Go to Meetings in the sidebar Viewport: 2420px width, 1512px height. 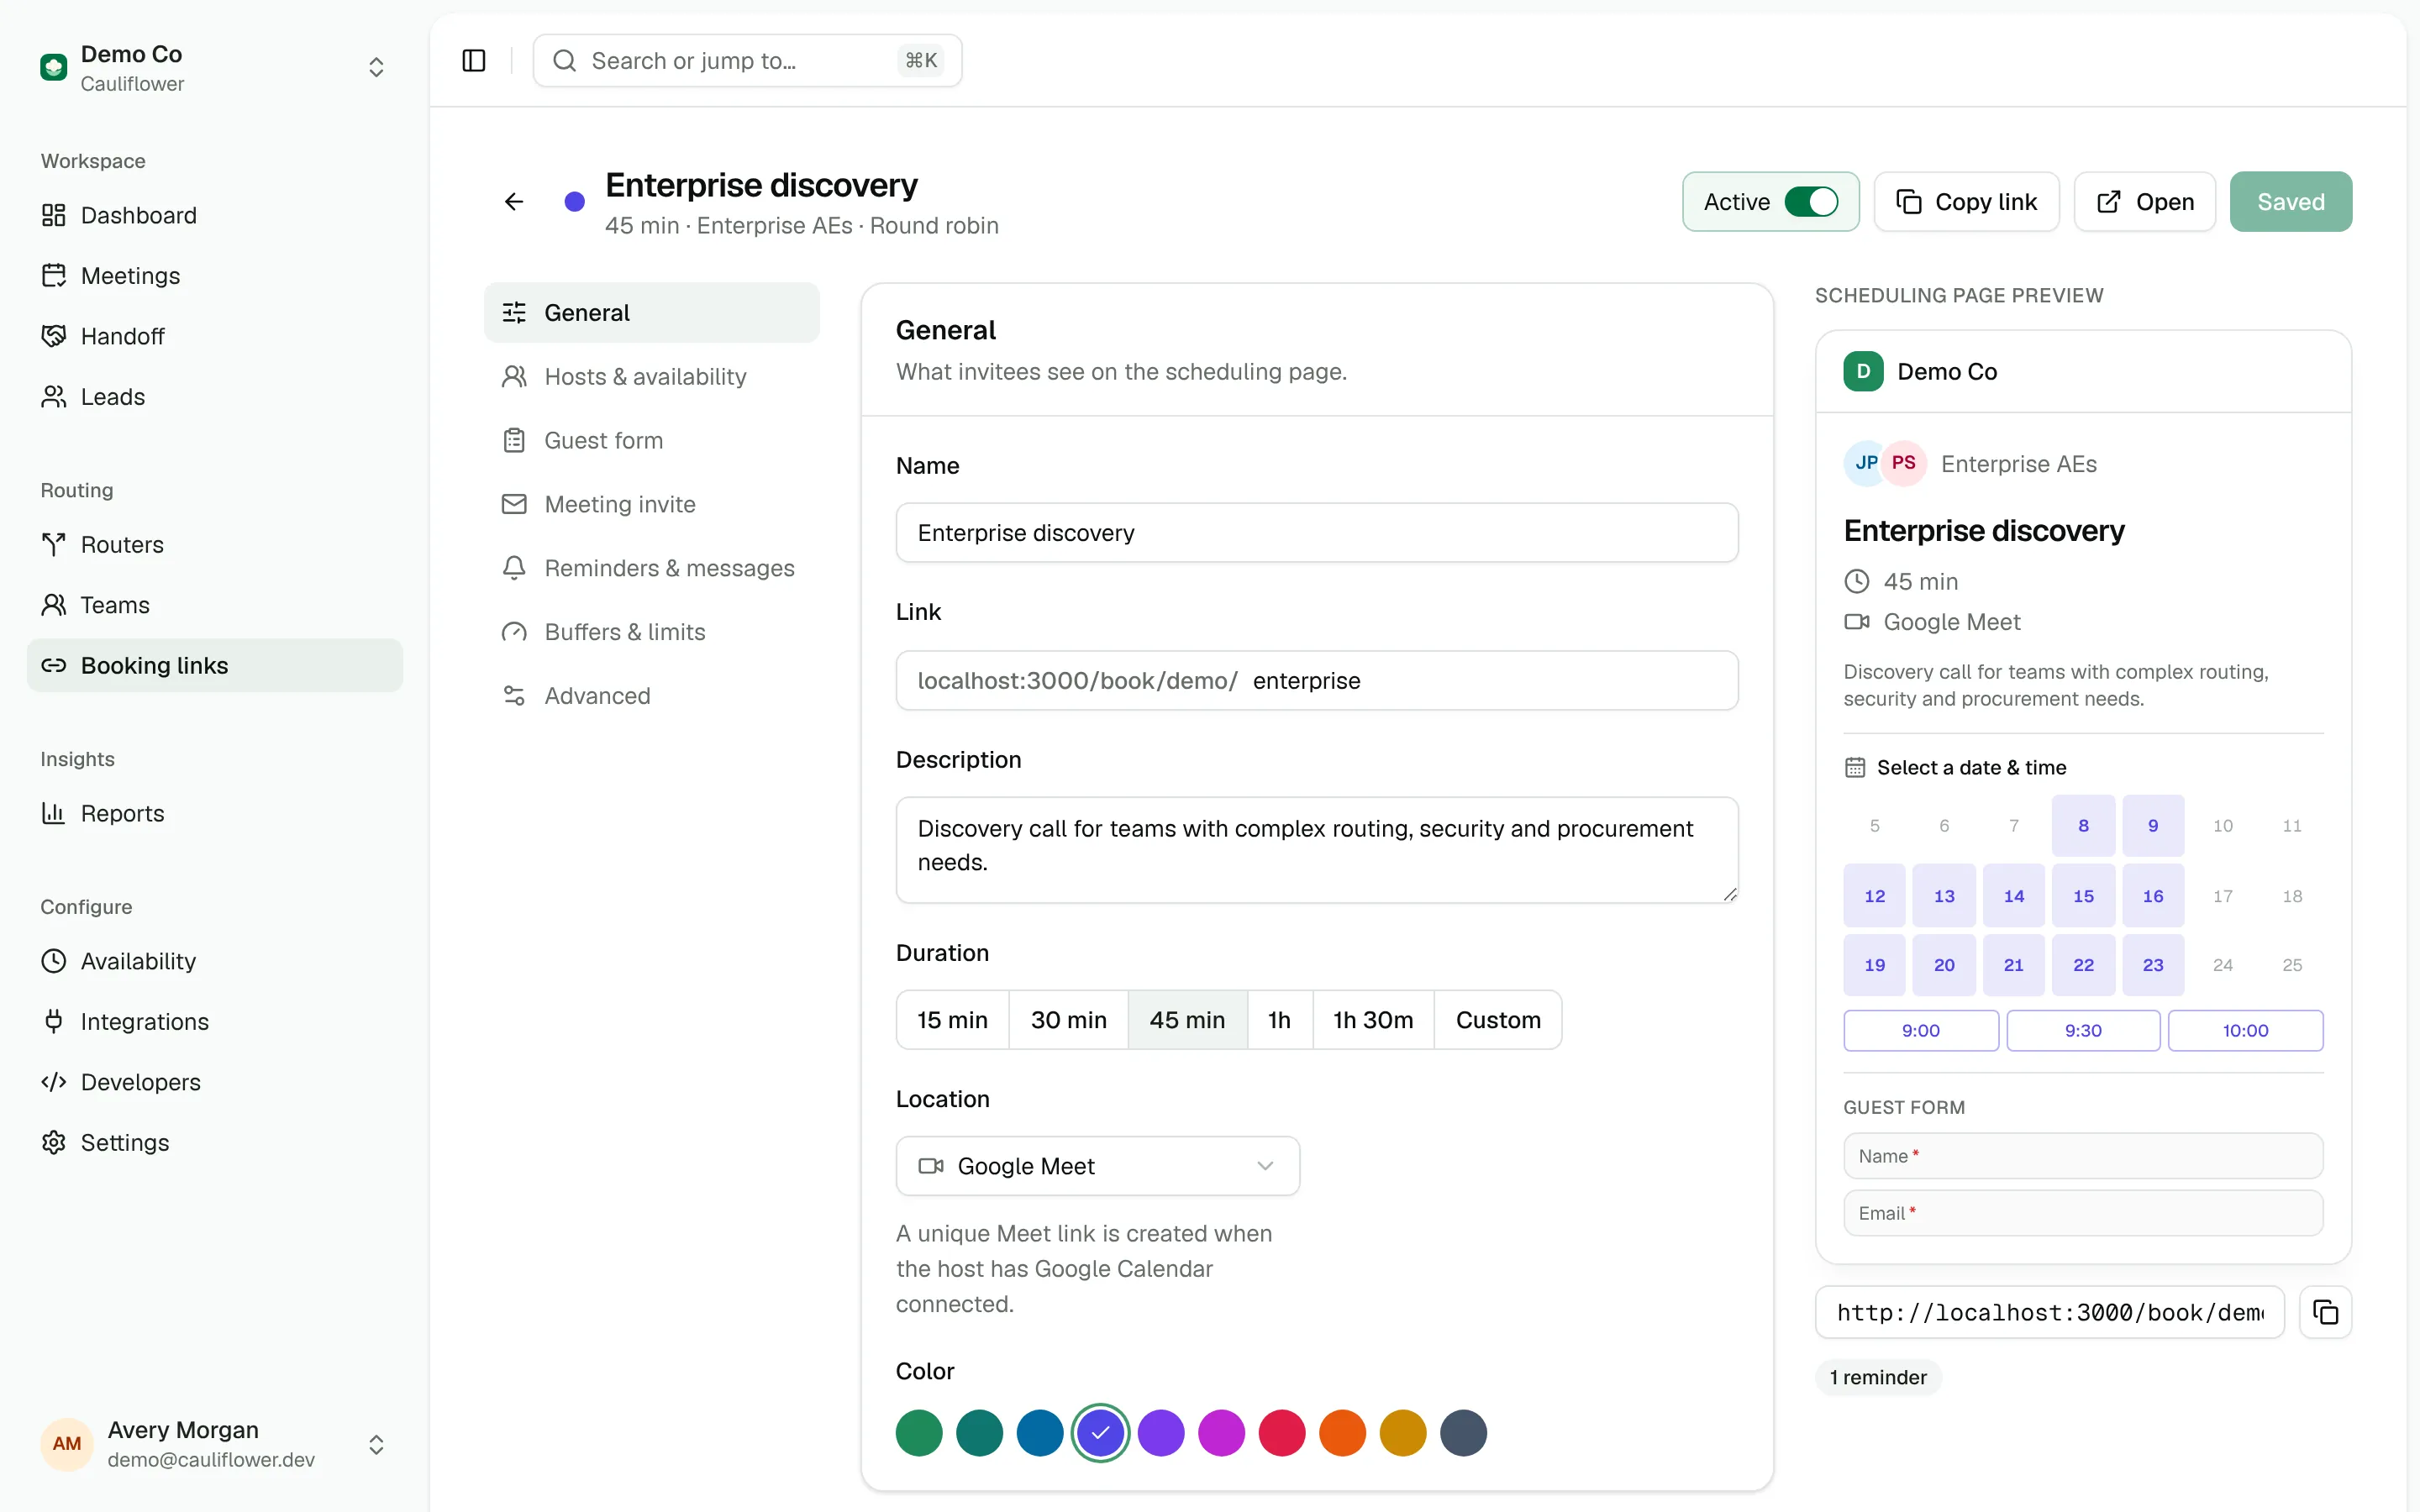[215, 276]
